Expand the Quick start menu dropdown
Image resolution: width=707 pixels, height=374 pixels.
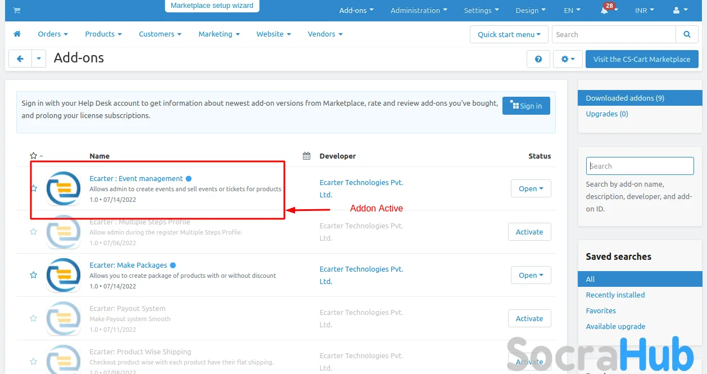pos(509,34)
